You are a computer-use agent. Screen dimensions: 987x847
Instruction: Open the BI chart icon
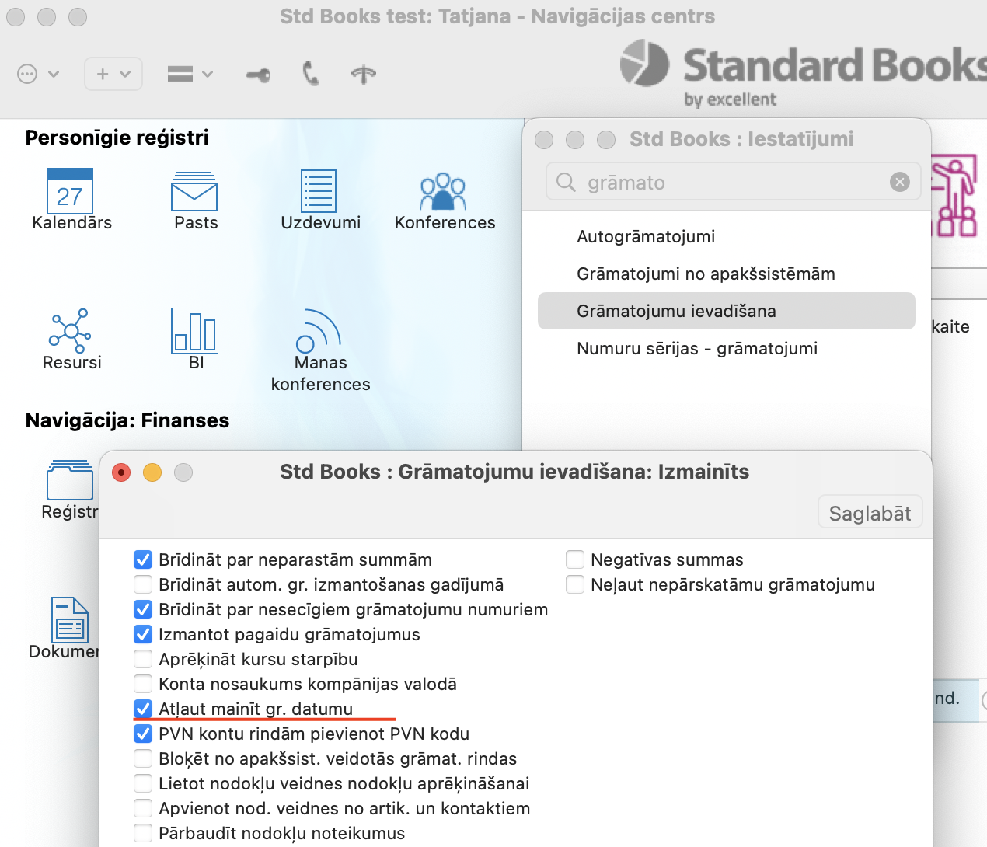(194, 331)
